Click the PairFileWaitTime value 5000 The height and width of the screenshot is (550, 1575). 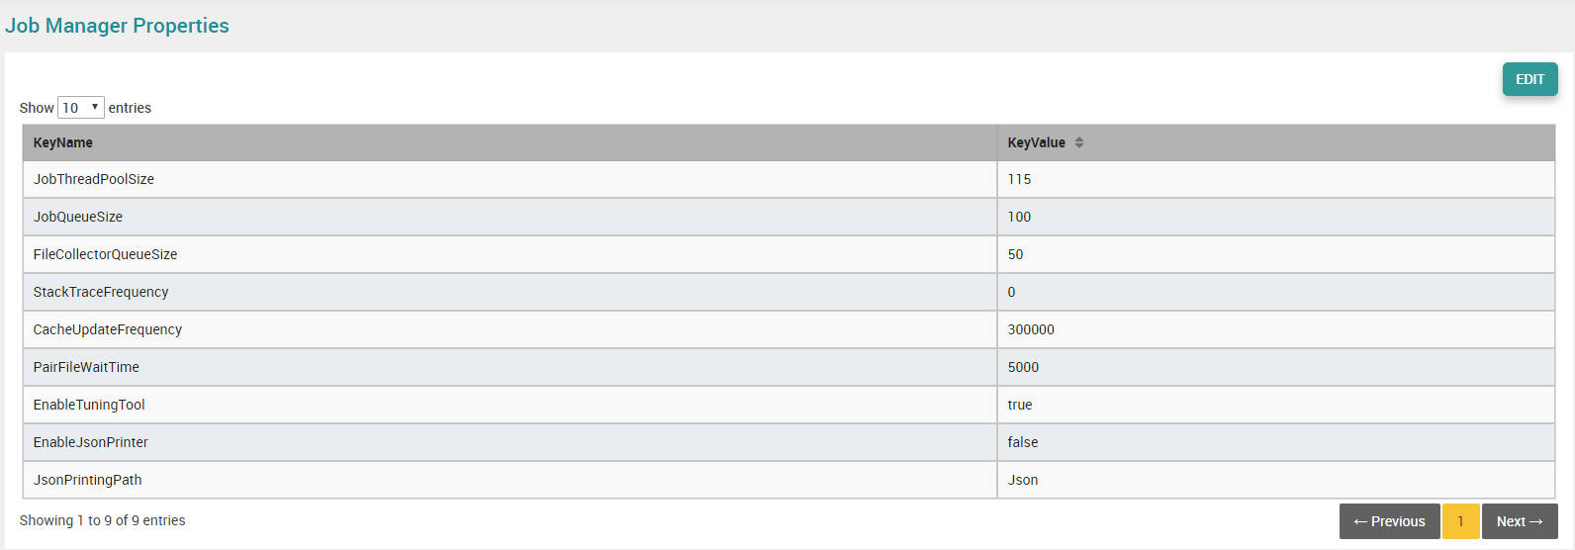[x=1023, y=367]
